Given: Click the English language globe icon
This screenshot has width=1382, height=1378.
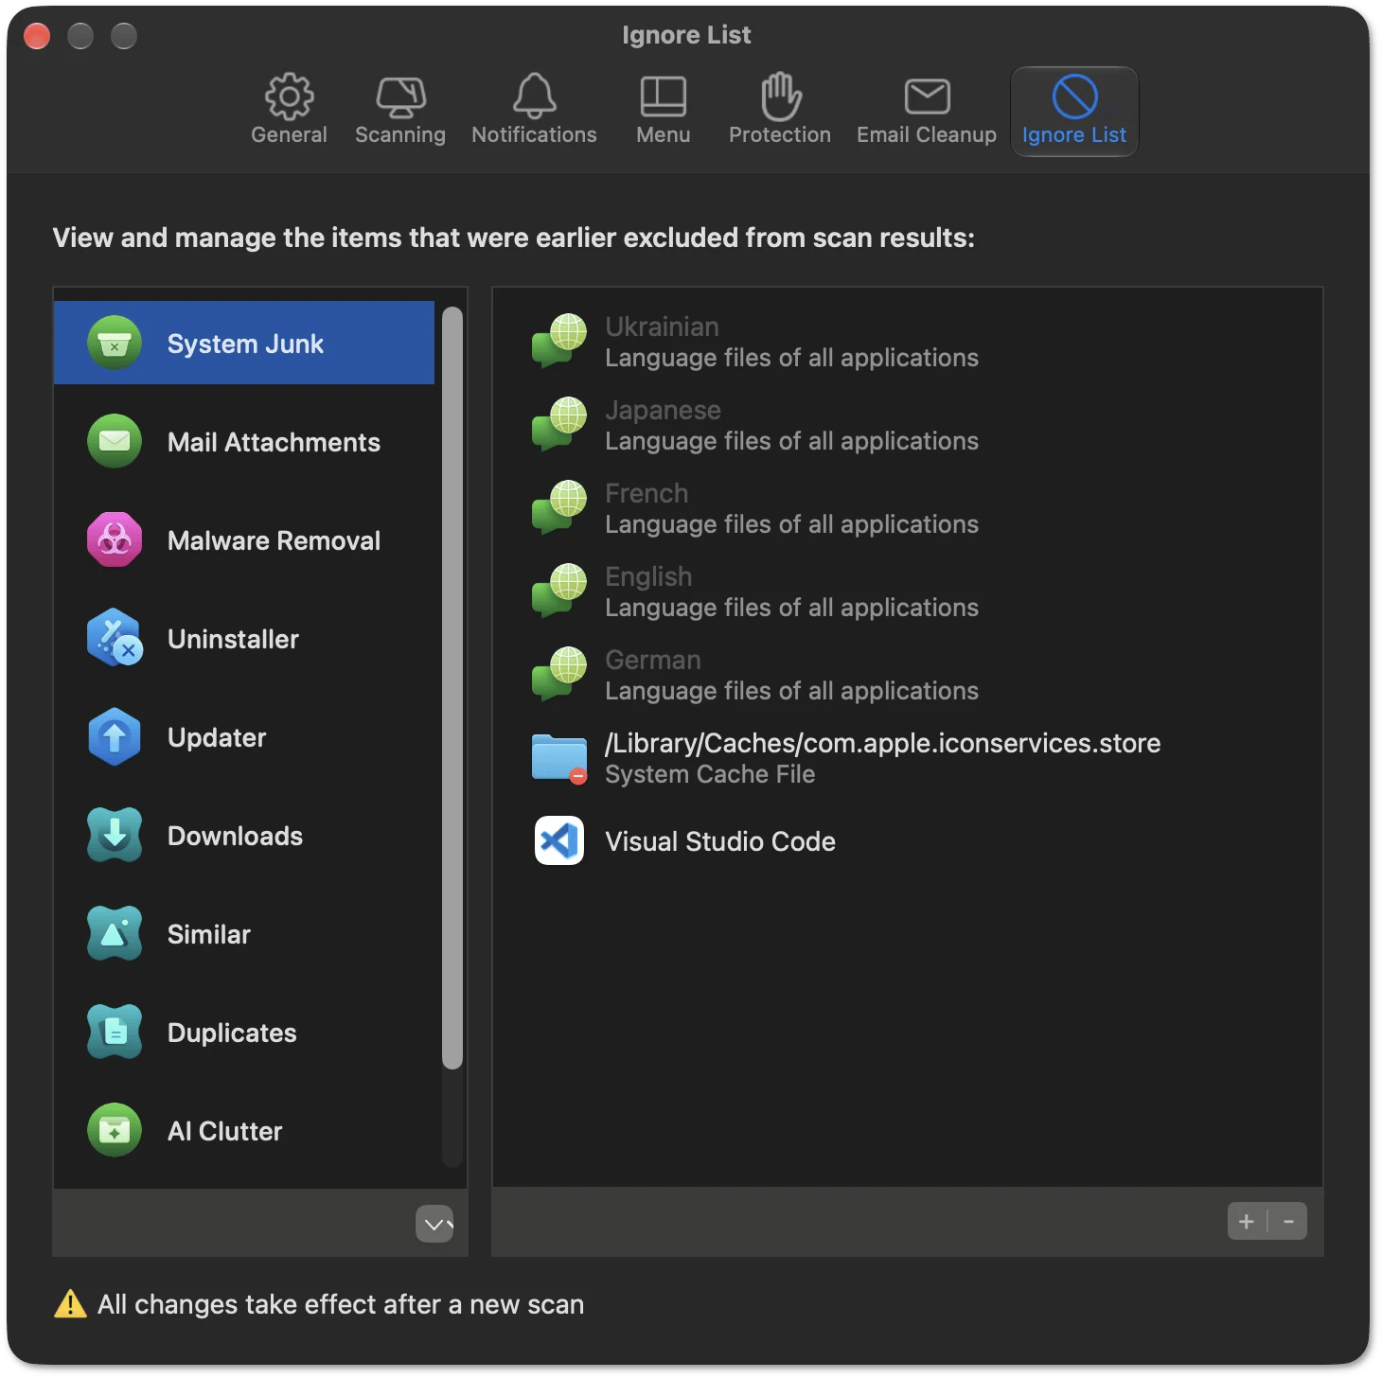Looking at the screenshot, I should point(559,592).
